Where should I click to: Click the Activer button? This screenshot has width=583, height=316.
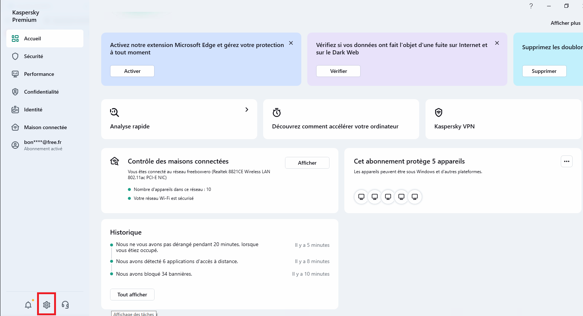[x=132, y=71]
